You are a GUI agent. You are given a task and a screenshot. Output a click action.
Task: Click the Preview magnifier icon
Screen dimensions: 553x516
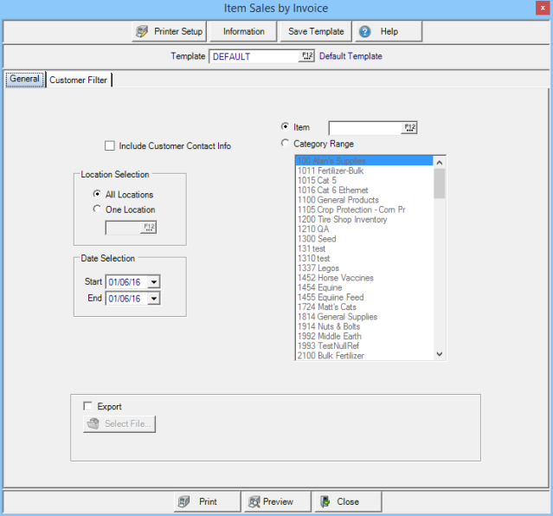coord(254,502)
